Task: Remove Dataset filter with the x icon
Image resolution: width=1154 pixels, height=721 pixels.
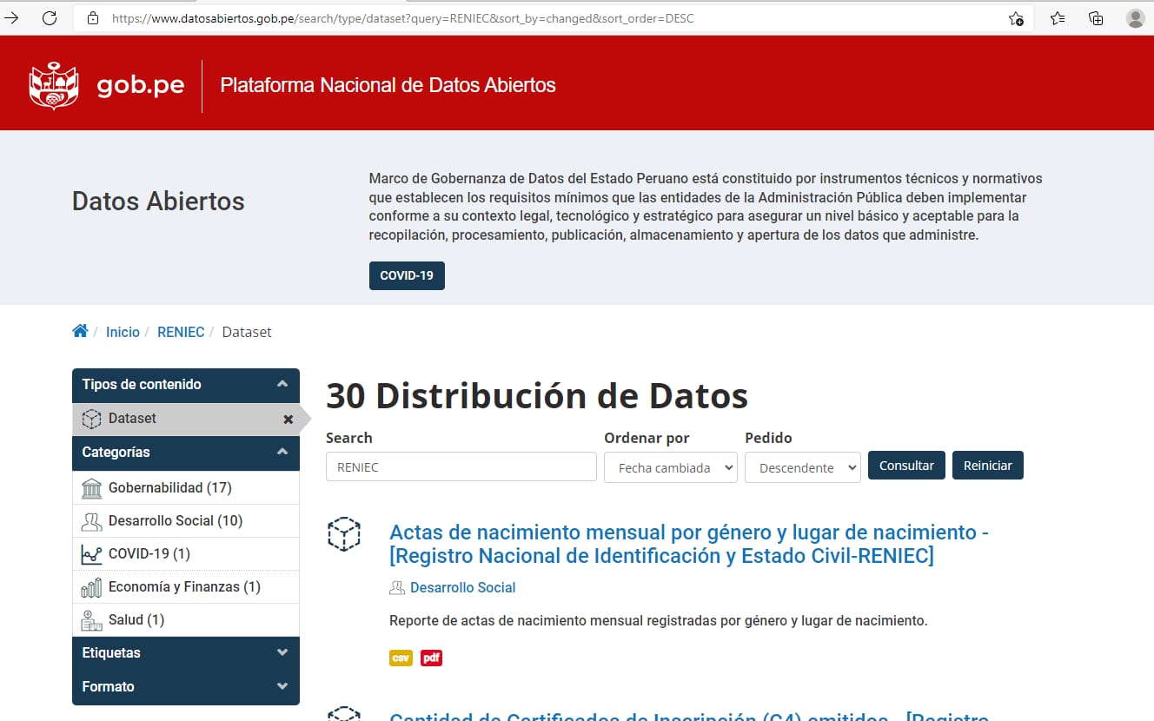Action: pos(288,420)
